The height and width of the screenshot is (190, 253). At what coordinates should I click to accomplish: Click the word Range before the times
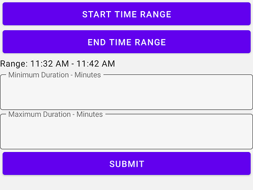click(14, 64)
